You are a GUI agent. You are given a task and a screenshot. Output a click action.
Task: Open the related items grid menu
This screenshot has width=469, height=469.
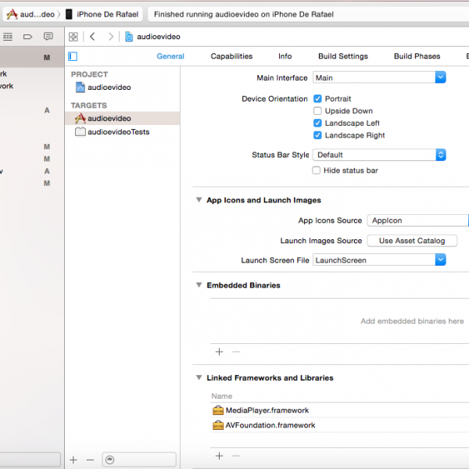coord(73,37)
